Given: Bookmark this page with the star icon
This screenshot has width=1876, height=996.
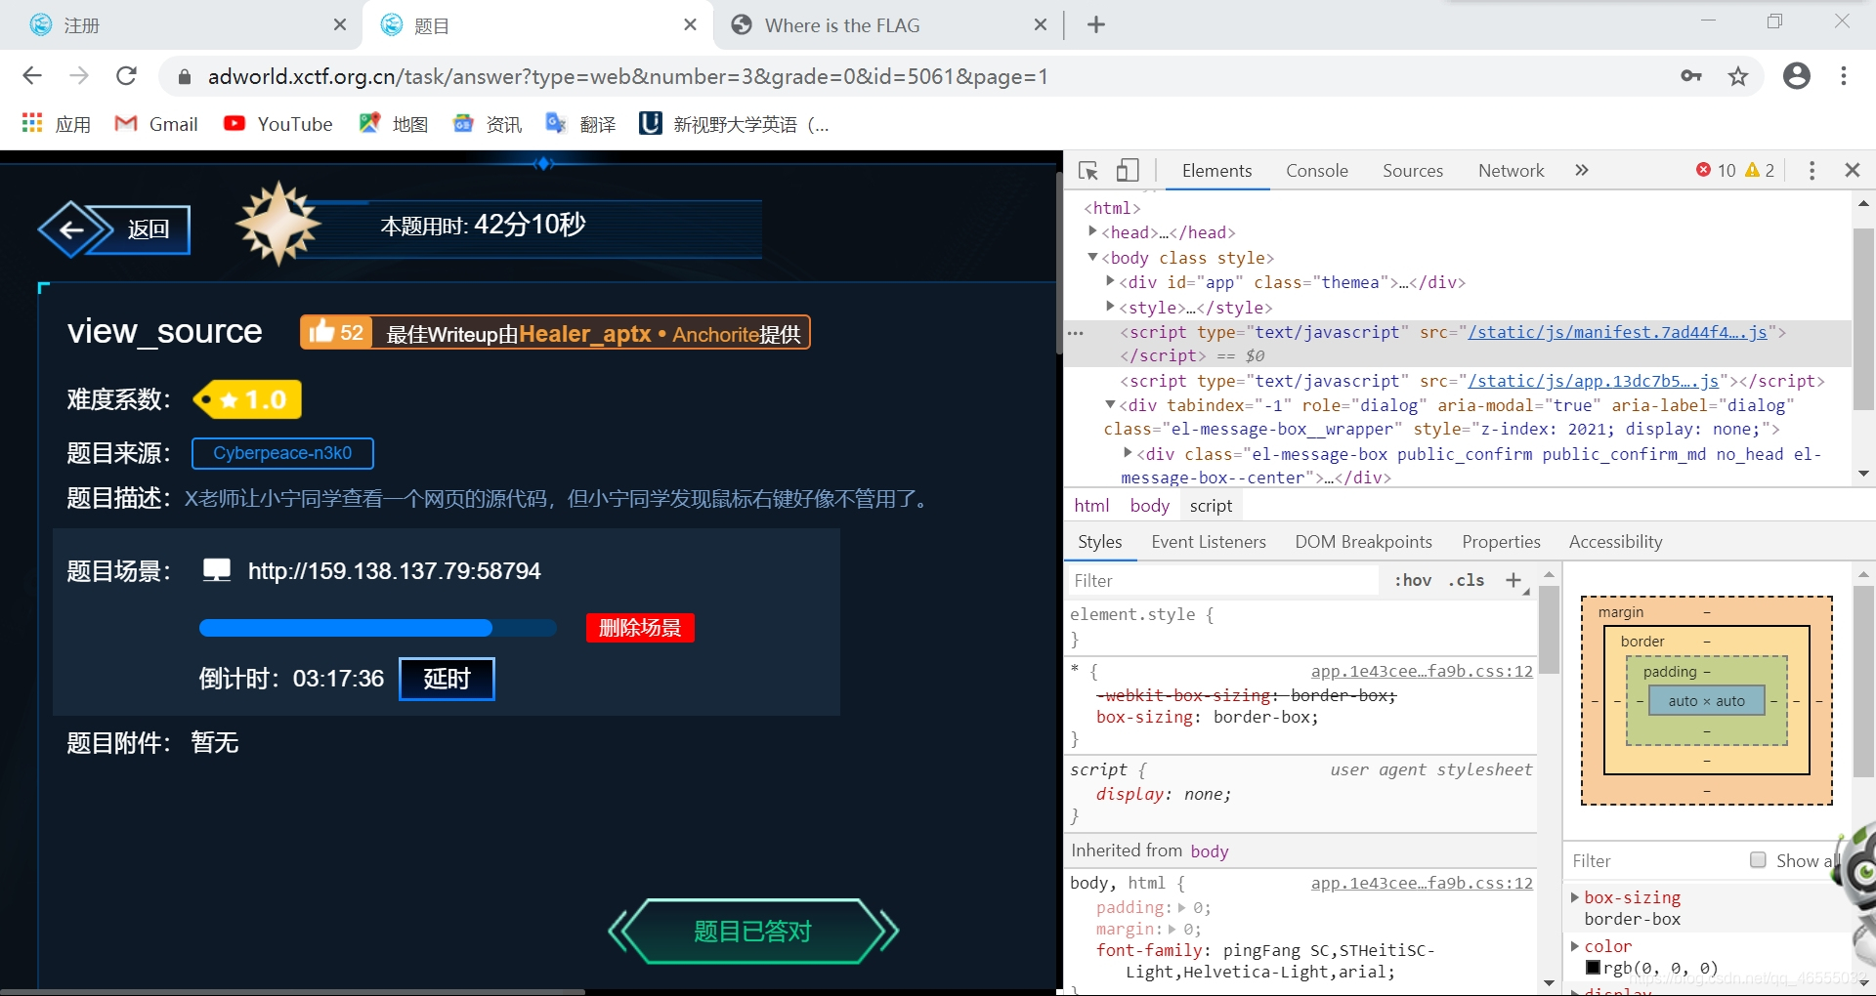Looking at the screenshot, I should [1738, 76].
